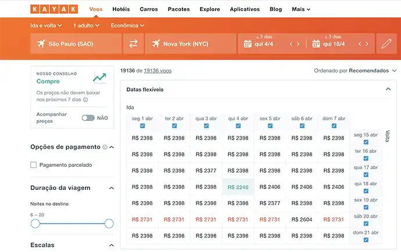Uncheck sáb 20 abr return checkbox
Viewport: 401px width, 252px height.
(x=366, y=224)
